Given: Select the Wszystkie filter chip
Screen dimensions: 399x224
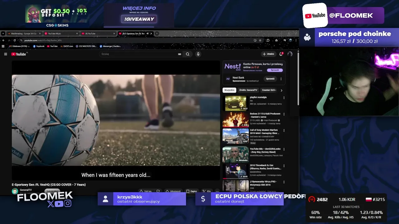Looking at the screenshot, I should (x=229, y=90).
